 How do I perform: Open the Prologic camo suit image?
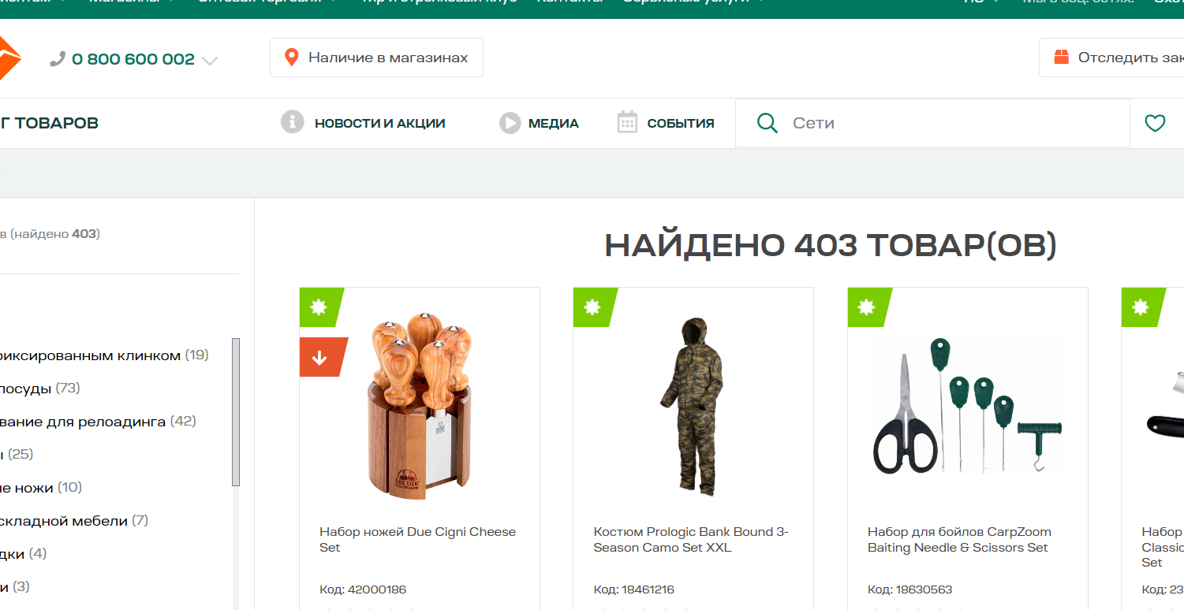click(x=691, y=406)
